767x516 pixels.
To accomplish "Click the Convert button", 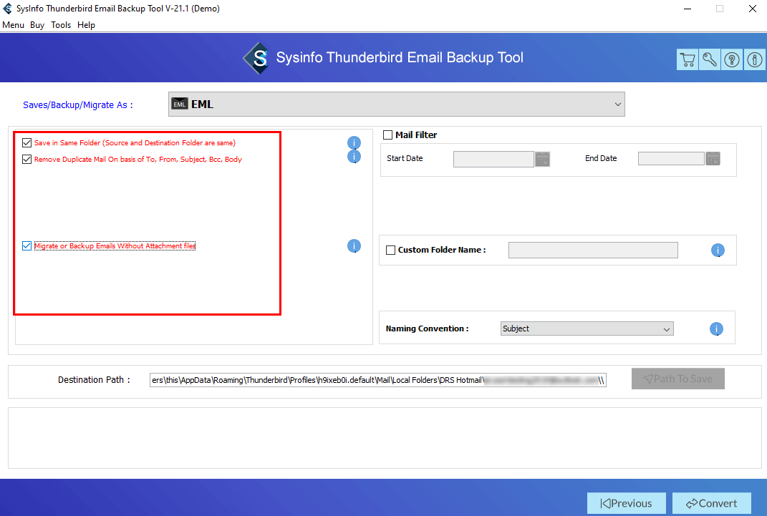I will click(x=712, y=503).
